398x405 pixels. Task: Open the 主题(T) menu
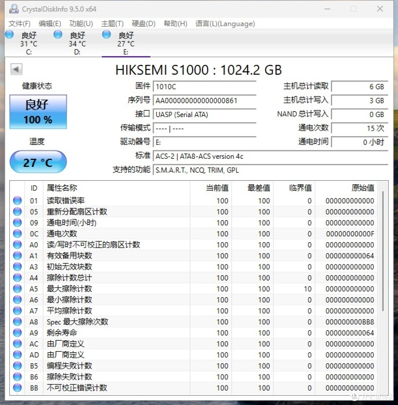112,24
